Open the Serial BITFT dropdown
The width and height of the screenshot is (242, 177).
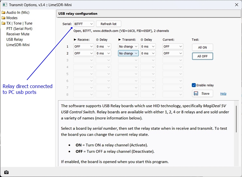coord(84,24)
